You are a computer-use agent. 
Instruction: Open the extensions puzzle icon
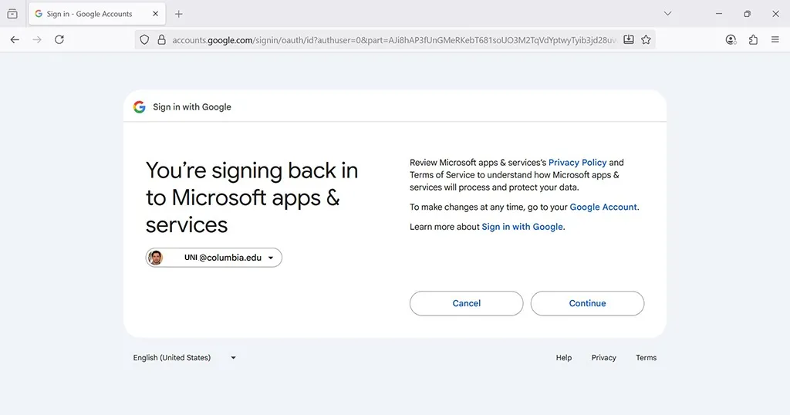(753, 40)
